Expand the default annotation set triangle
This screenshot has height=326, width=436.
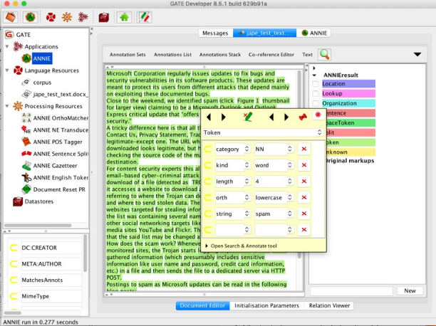314,68
